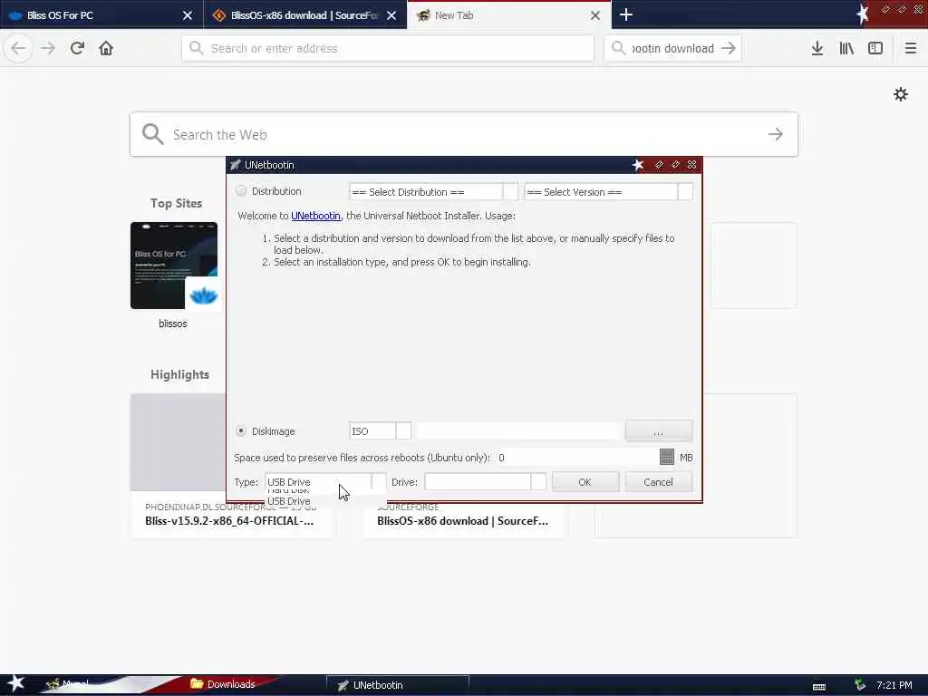
Task: Close the BlissOS-x86 download tab
Action: [391, 15]
